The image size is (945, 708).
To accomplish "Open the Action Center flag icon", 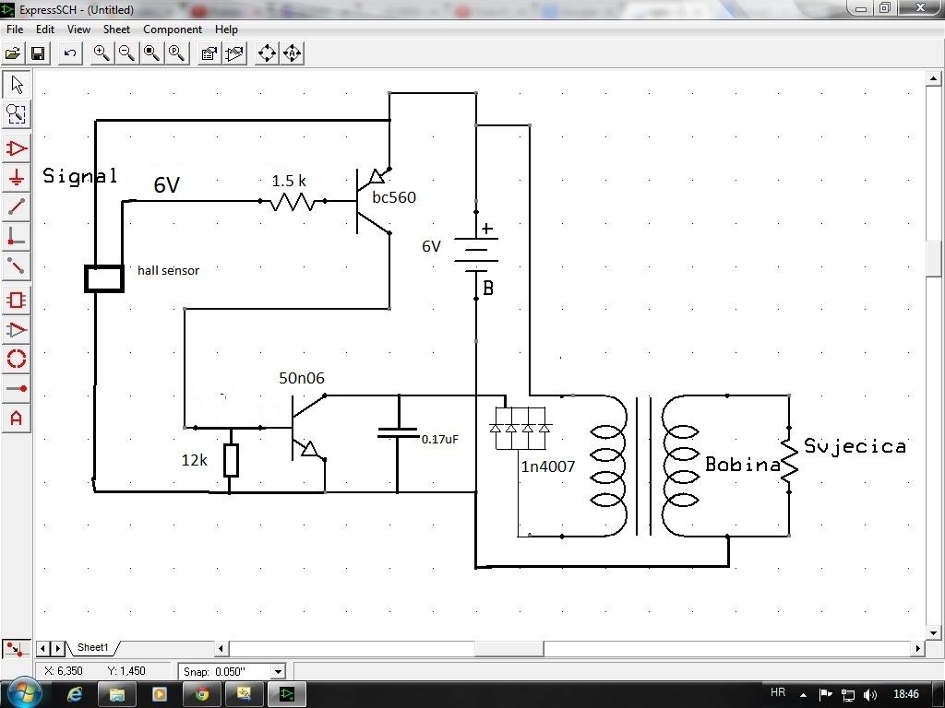I will (x=825, y=695).
